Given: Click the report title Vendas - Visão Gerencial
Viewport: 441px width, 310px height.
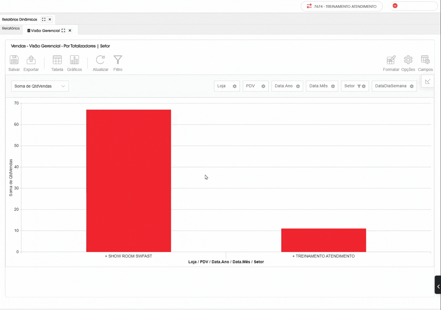Looking at the screenshot, I should 60,46.
